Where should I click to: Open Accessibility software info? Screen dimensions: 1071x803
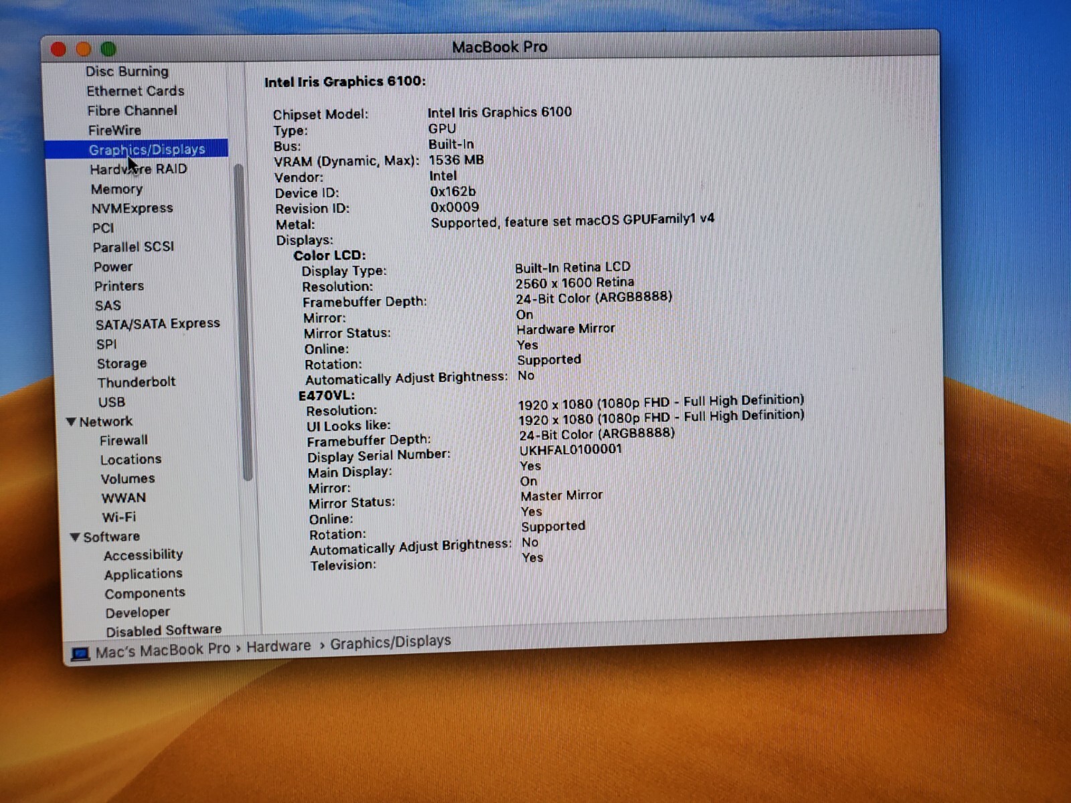tap(143, 555)
